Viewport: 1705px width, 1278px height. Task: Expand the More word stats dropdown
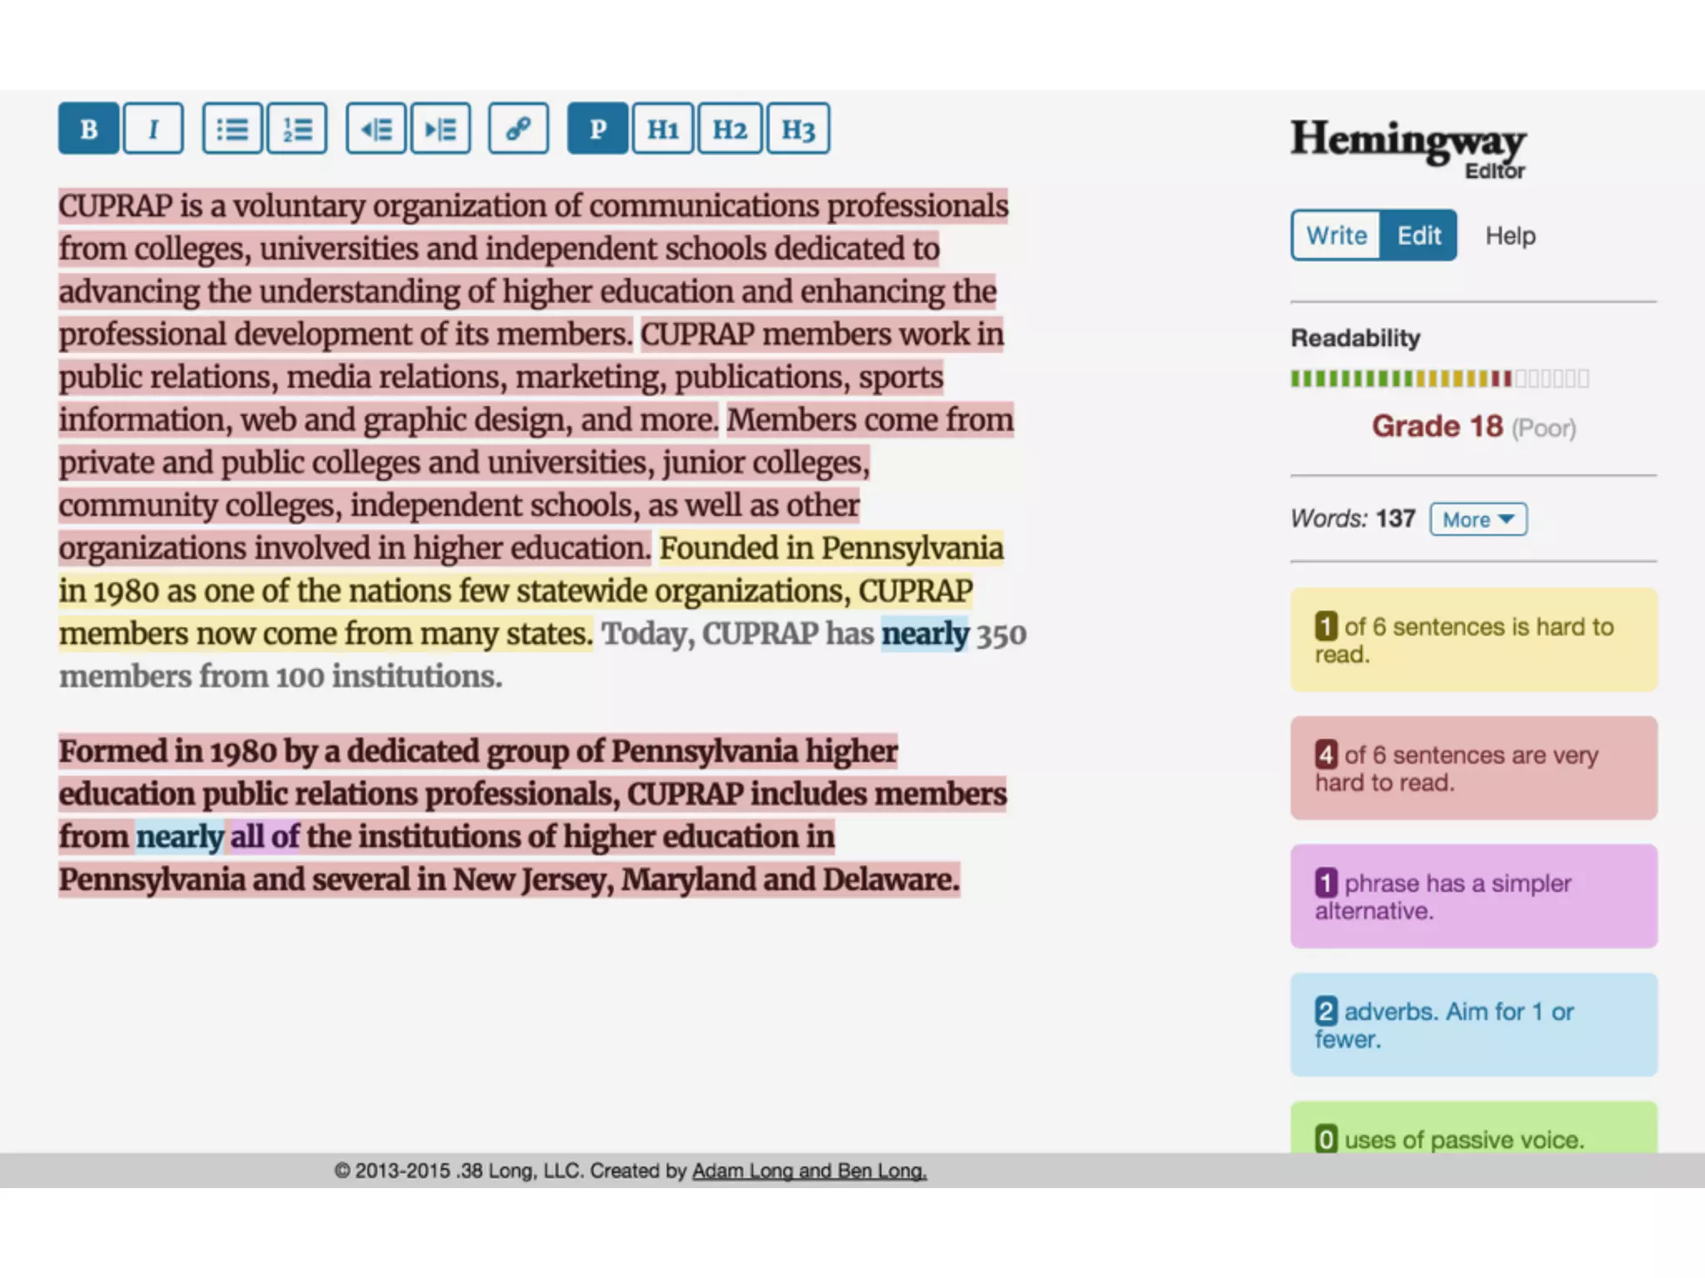(1478, 519)
